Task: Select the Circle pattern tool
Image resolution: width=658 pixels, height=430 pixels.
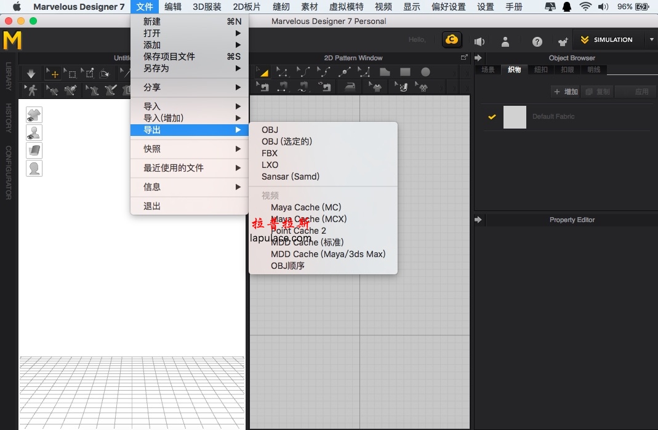Action: (x=425, y=72)
